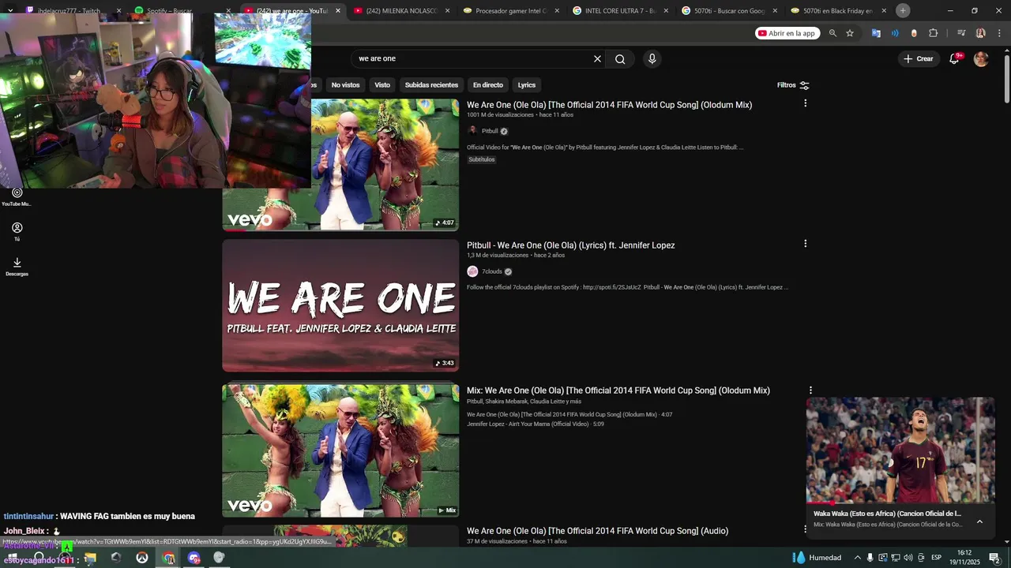
Task: Open the tab search dropdown arrow
Action: point(10,10)
